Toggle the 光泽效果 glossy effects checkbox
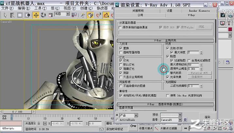 pyautogui.click(x=167, y=77)
